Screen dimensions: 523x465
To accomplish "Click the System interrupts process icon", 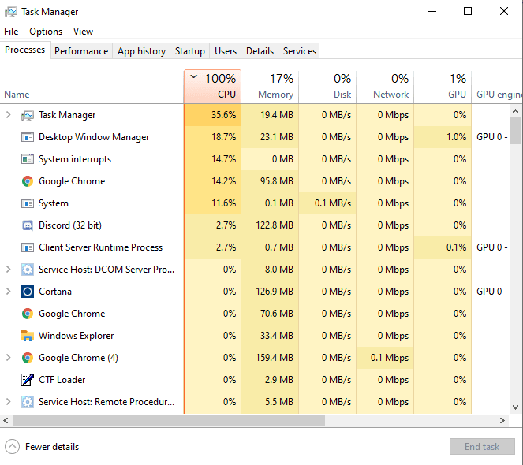I will [28, 159].
